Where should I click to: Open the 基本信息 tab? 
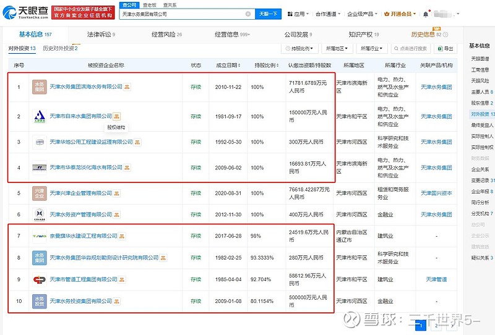click(x=35, y=35)
